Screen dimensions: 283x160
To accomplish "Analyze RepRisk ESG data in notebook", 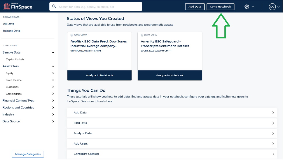I will pyautogui.click(x=99, y=75).
